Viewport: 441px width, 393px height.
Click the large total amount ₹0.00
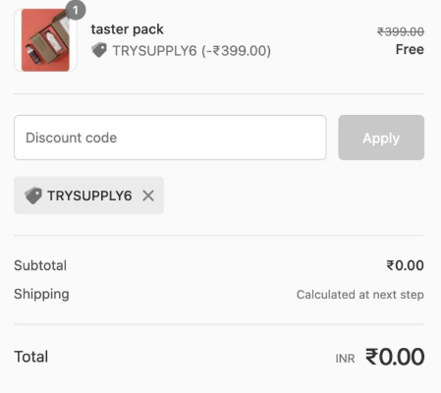point(395,357)
